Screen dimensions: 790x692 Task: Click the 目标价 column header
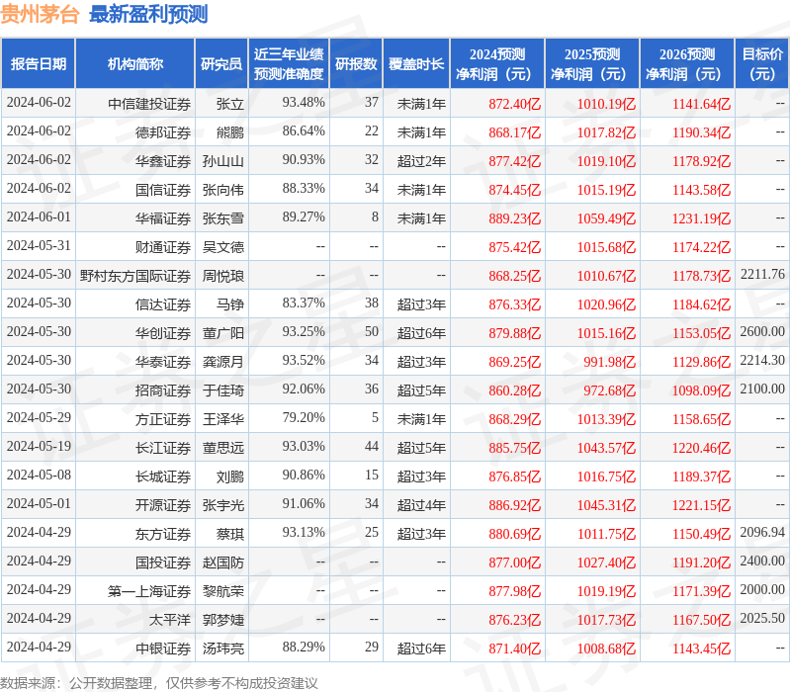[762, 63]
